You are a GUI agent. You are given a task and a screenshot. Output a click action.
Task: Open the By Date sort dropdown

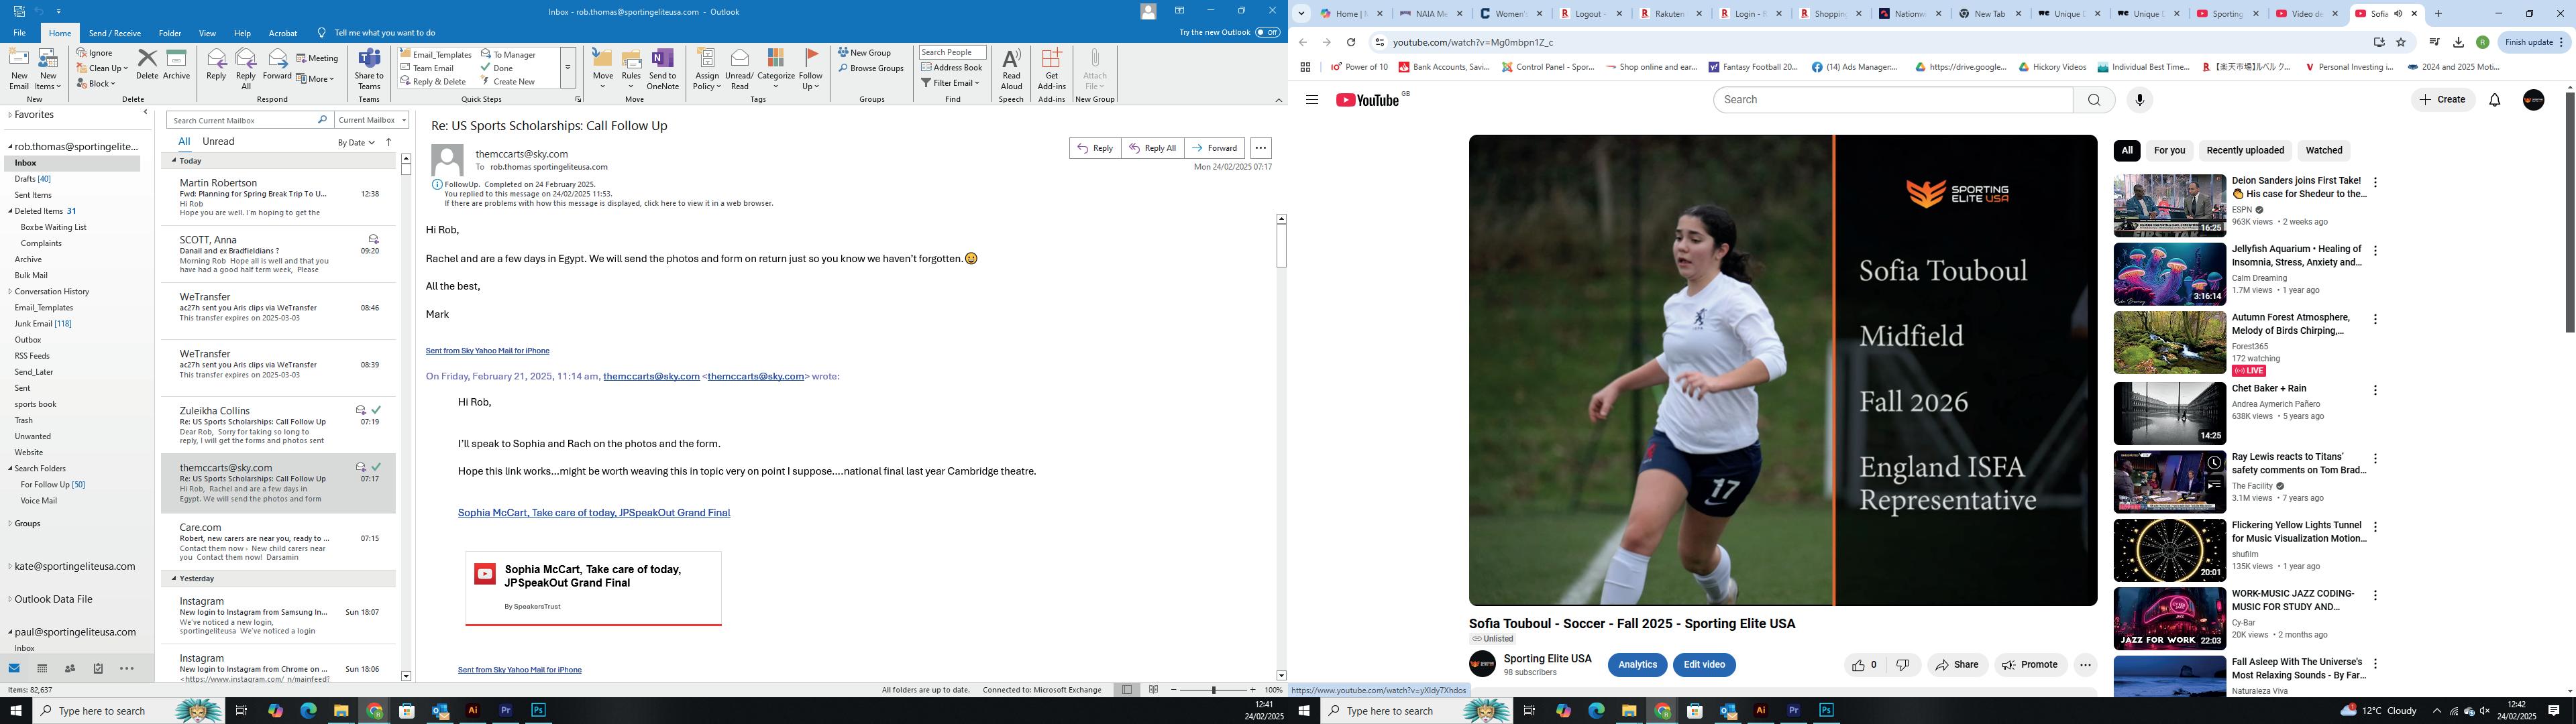click(356, 143)
